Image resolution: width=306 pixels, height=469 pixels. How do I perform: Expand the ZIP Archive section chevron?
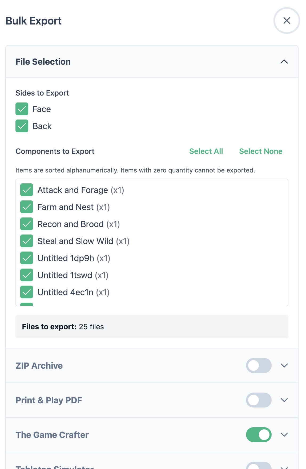pos(284,365)
